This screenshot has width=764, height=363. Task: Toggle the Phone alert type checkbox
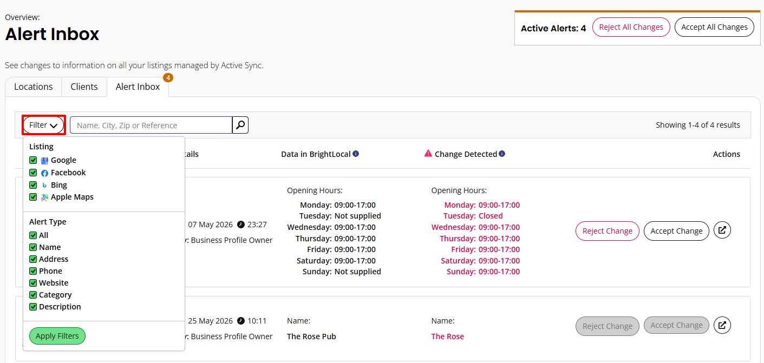(33, 271)
